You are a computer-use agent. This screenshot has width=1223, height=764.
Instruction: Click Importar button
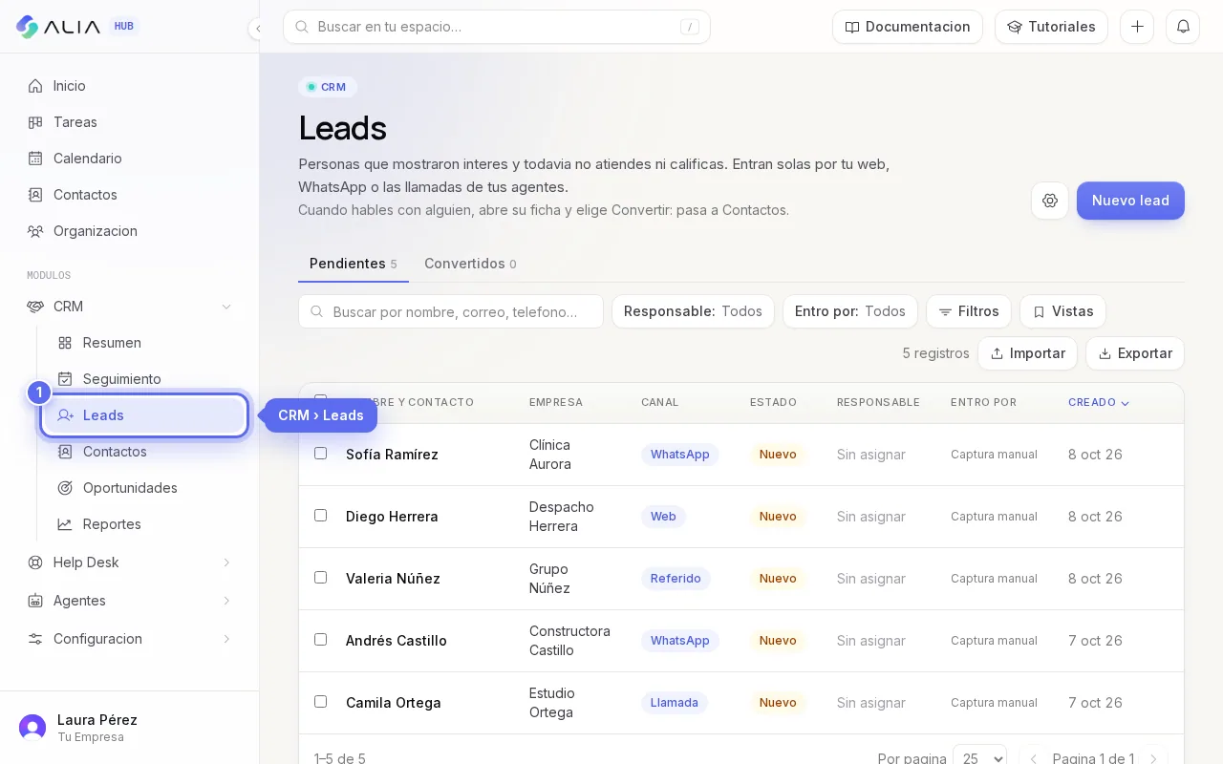(x=1027, y=353)
